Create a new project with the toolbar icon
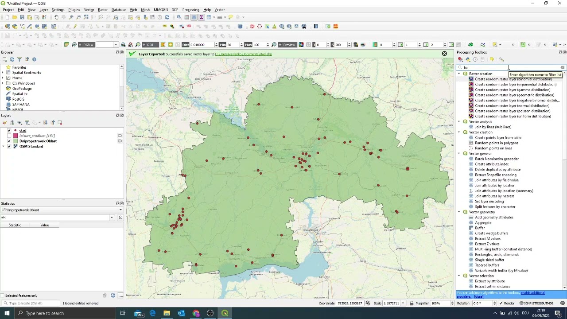This screenshot has height=319, width=567. [7, 17]
